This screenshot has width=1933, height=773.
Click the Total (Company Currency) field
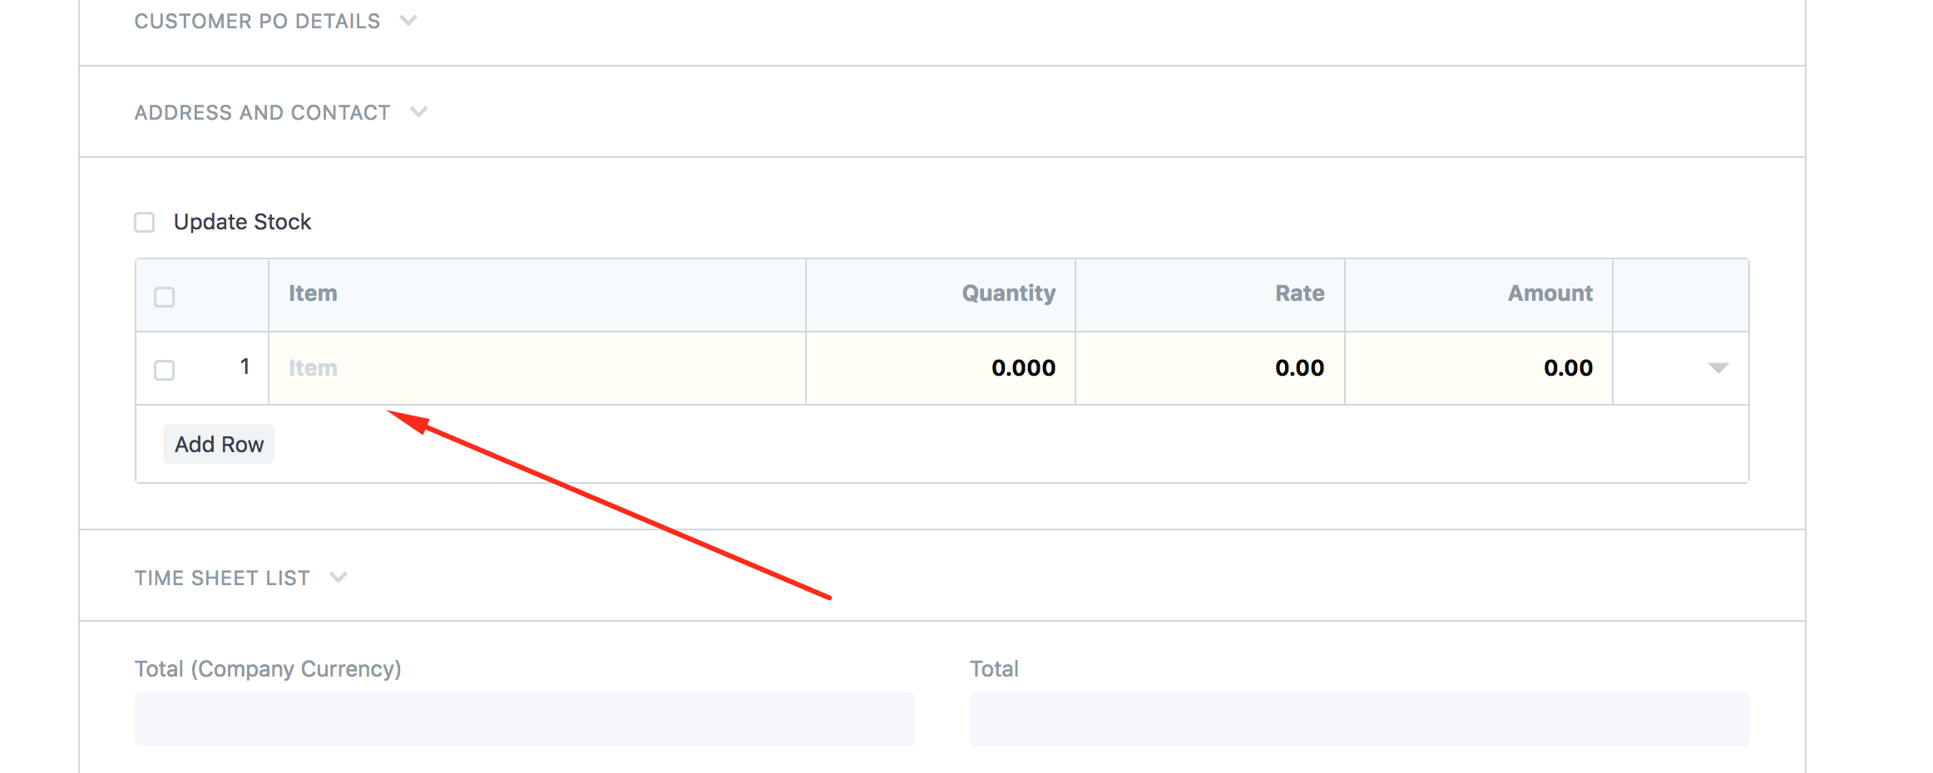tap(524, 718)
